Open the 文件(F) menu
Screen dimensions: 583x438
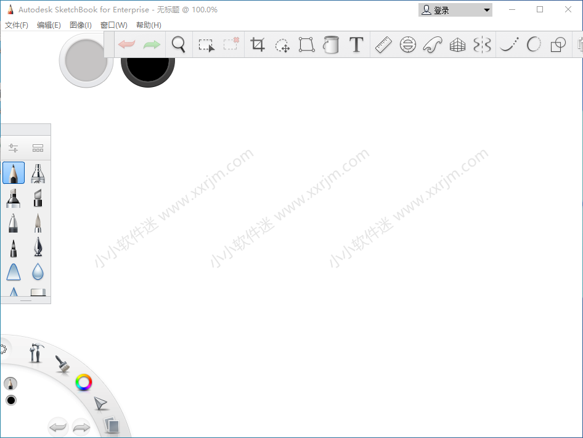coord(17,25)
